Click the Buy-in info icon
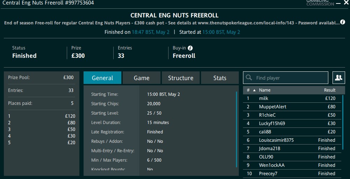 click(x=190, y=48)
